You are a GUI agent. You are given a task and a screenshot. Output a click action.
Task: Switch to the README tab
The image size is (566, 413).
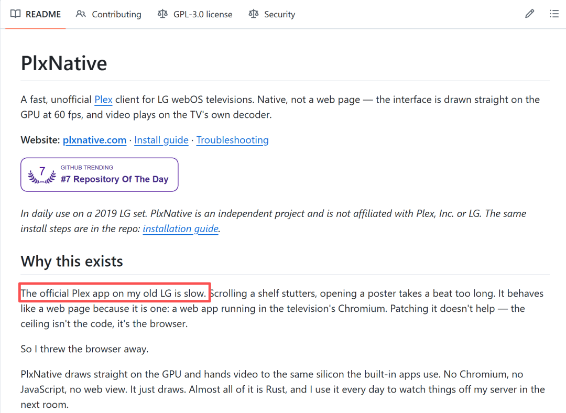36,14
